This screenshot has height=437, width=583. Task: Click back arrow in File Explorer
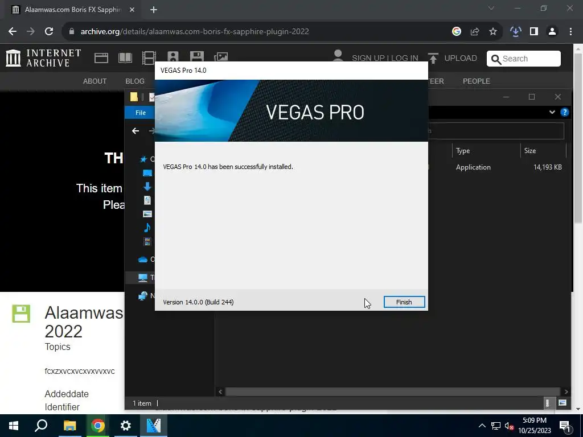click(136, 131)
